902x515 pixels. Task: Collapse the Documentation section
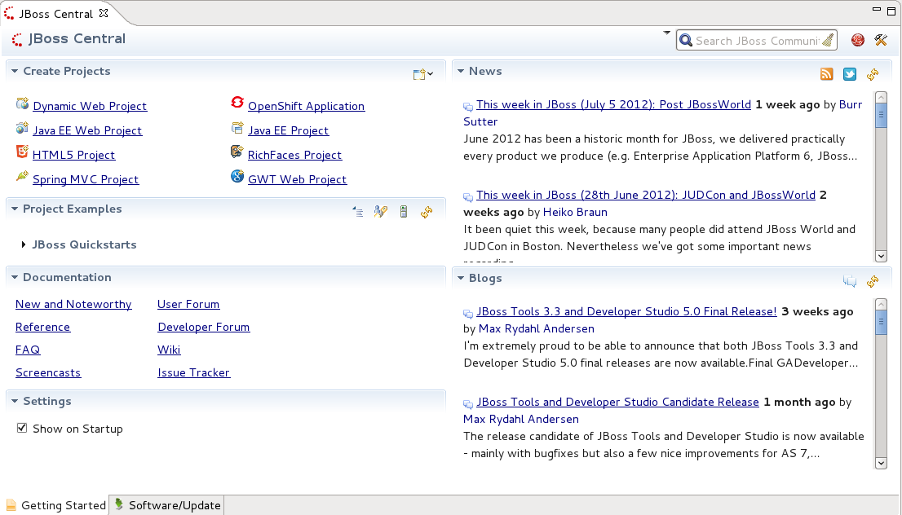pyautogui.click(x=15, y=278)
